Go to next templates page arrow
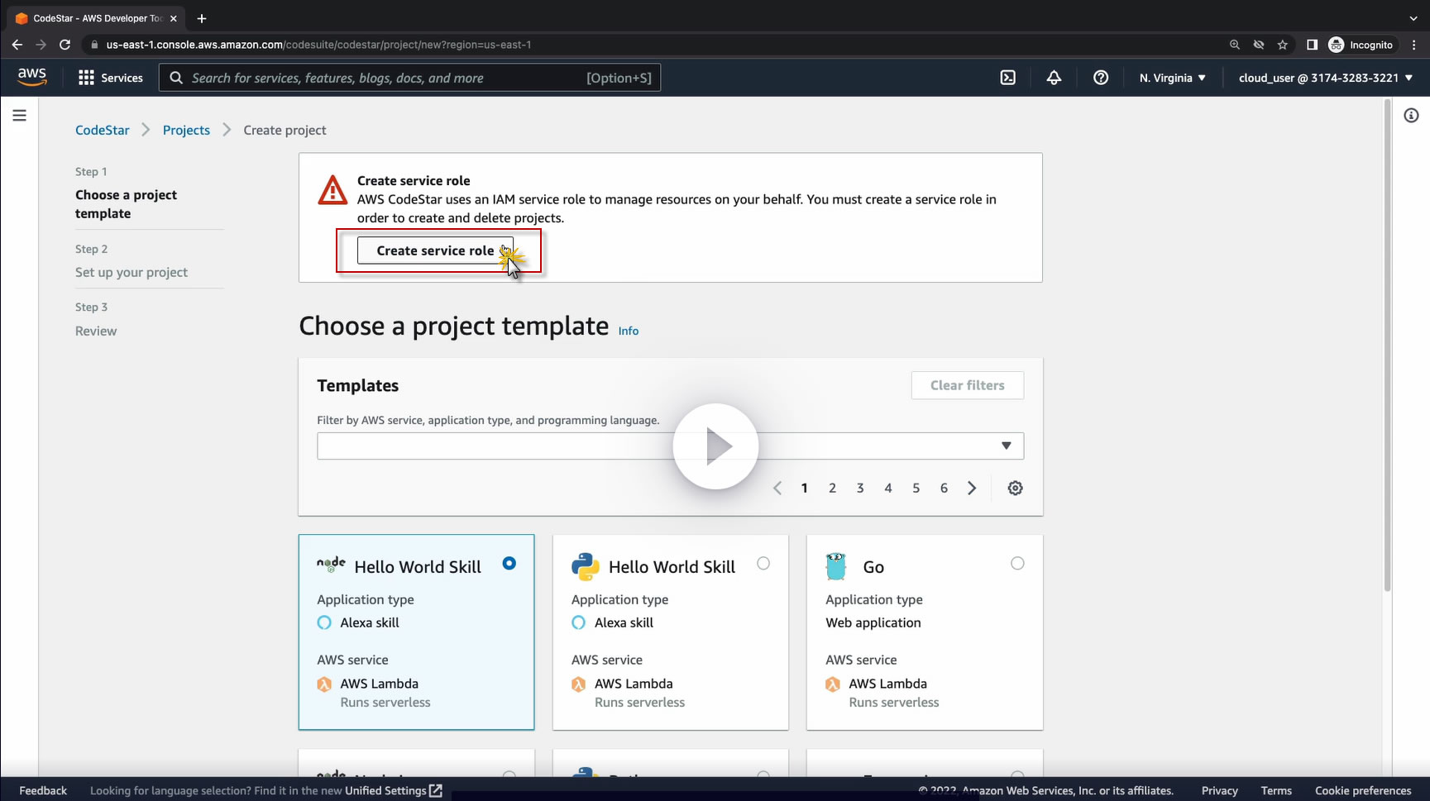The width and height of the screenshot is (1430, 801). pos(972,488)
